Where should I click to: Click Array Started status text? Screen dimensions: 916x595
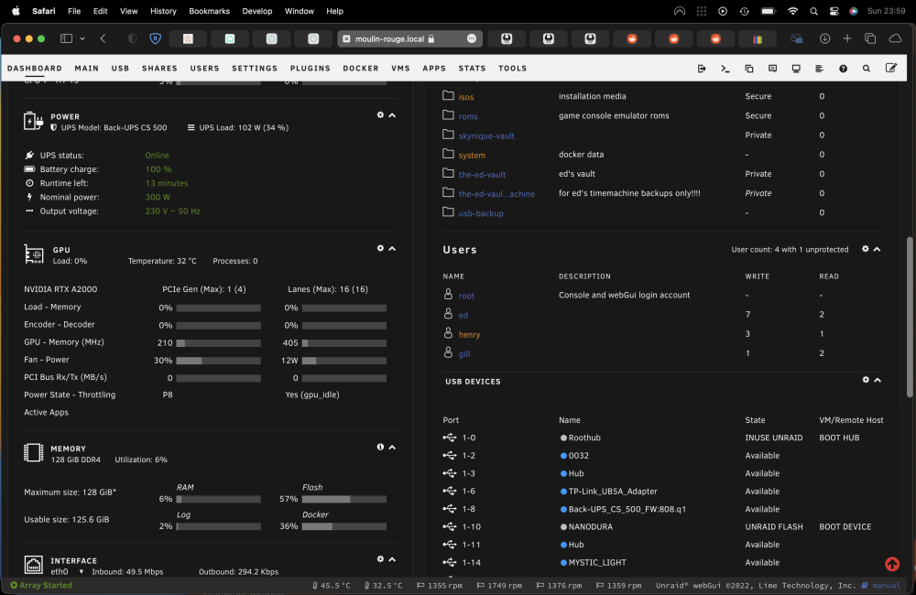pos(46,585)
